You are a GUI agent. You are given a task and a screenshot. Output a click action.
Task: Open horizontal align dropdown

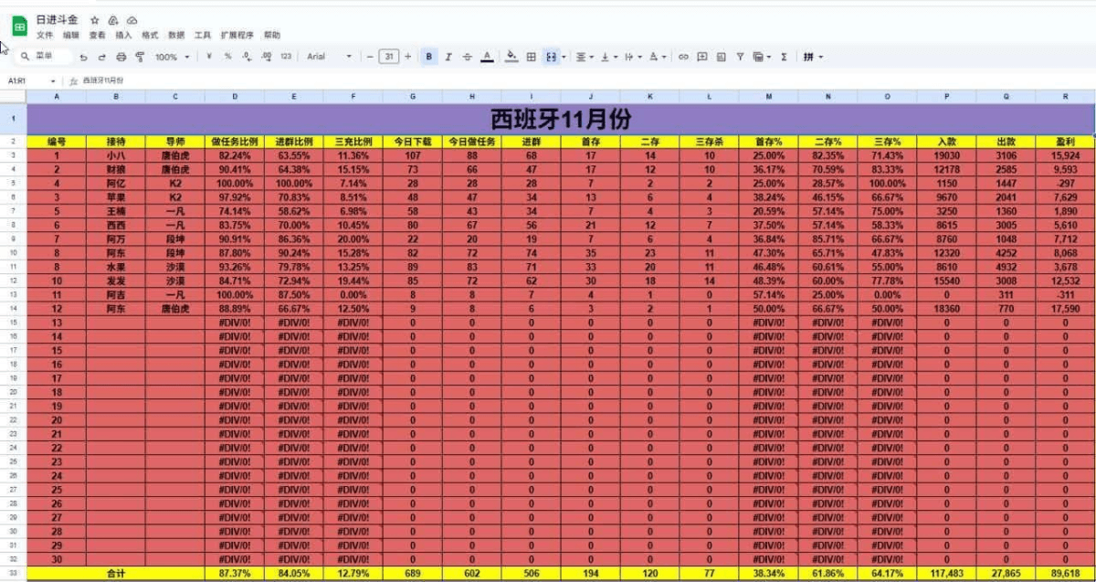pyautogui.click(x=584, y=57)
